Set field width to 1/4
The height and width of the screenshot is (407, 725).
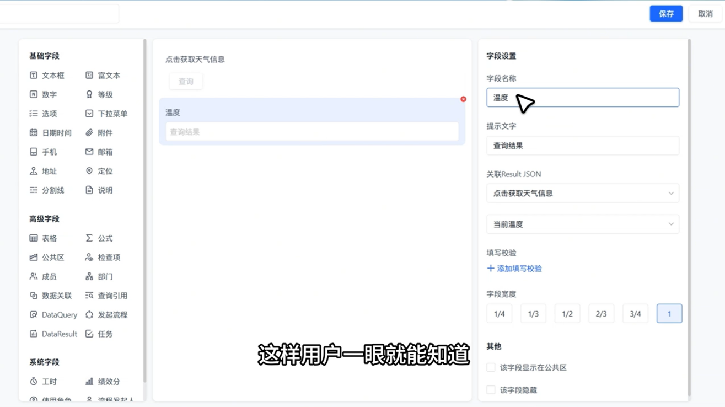500,314
